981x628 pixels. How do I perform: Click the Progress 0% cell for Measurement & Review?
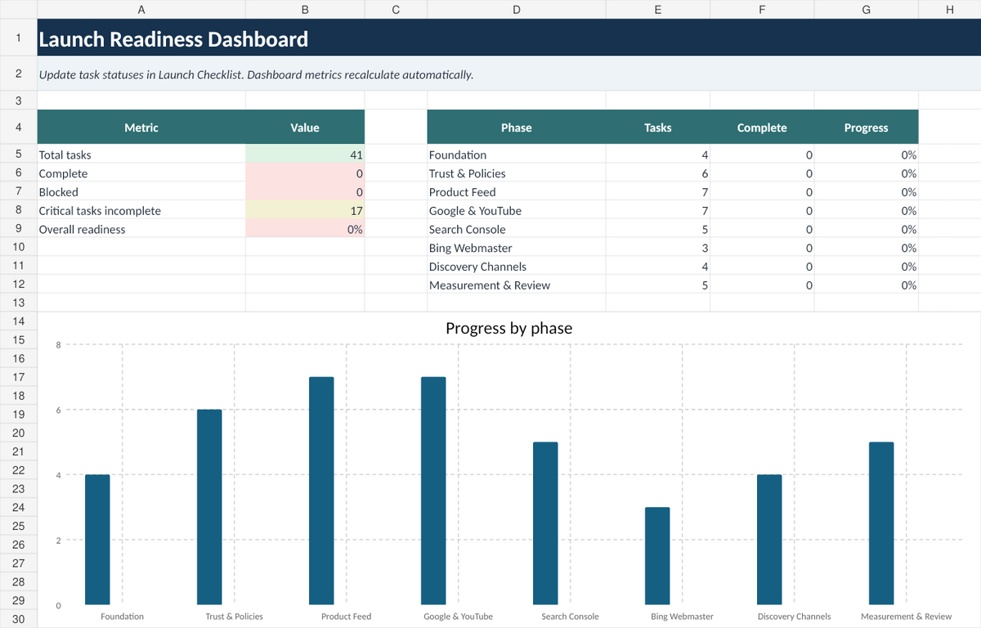click(867, 285)
